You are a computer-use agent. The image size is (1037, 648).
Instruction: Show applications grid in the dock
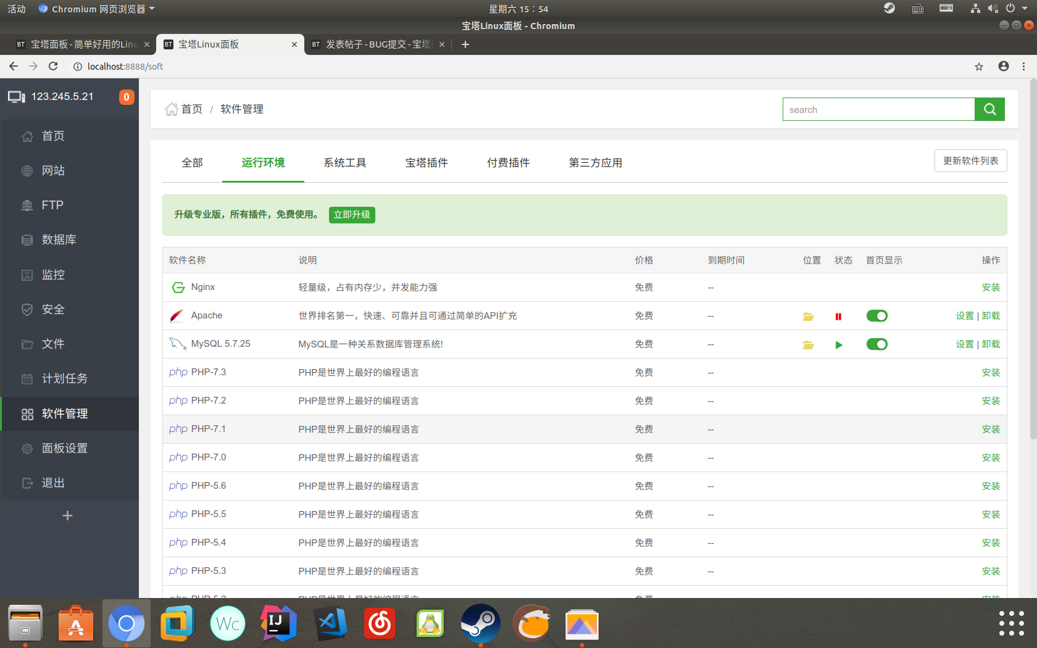point(1011,623)
